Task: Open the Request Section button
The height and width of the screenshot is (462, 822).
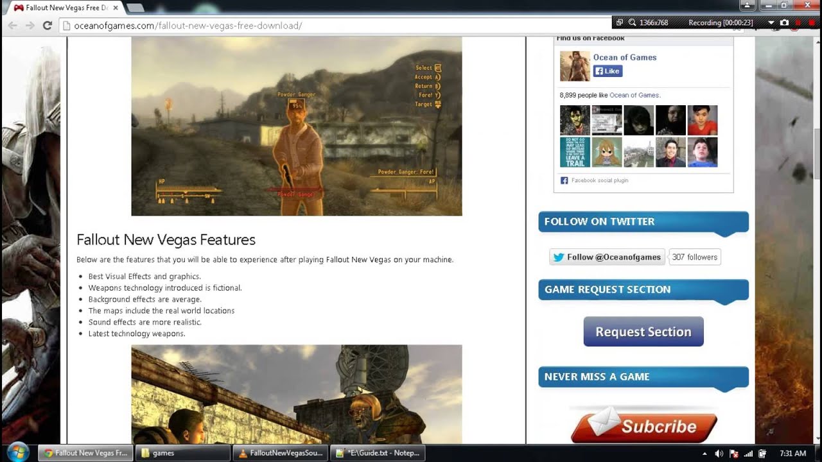Action: [643, 332]
